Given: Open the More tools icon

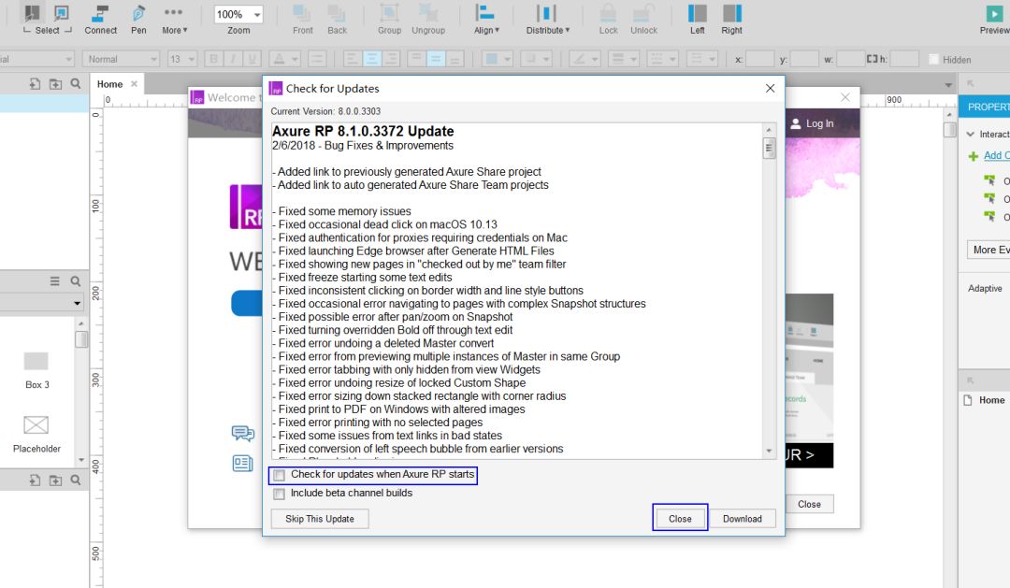Looking at the screenshot, I should pos(173,13).
